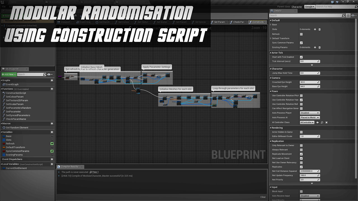Empty the Slots array with trash icon
The height and width of the screenshot is (201, 358).
320,29
